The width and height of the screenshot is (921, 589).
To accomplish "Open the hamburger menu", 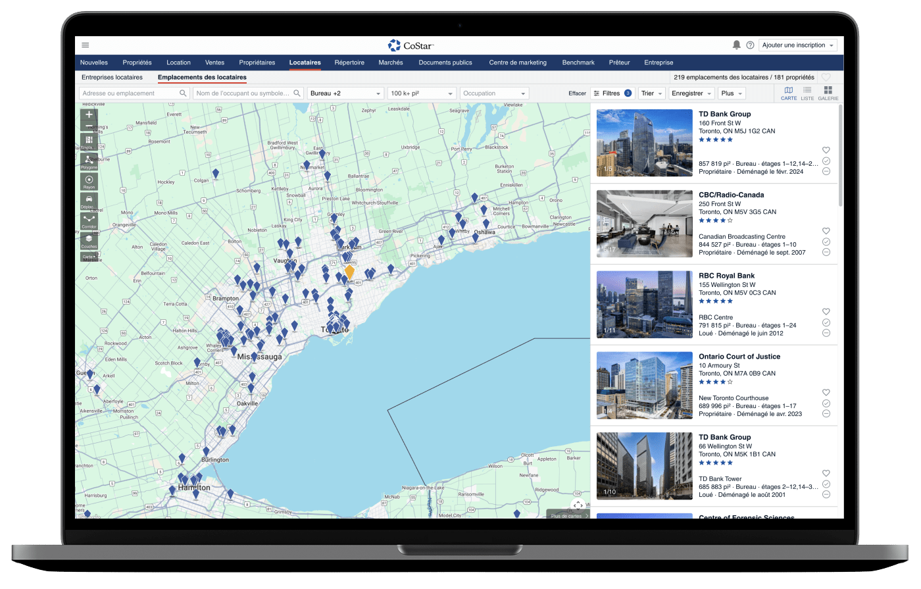I will (86, 45).
